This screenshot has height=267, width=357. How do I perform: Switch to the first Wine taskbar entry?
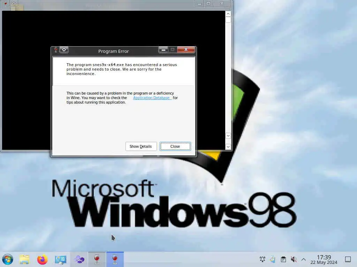pos(97,259)
